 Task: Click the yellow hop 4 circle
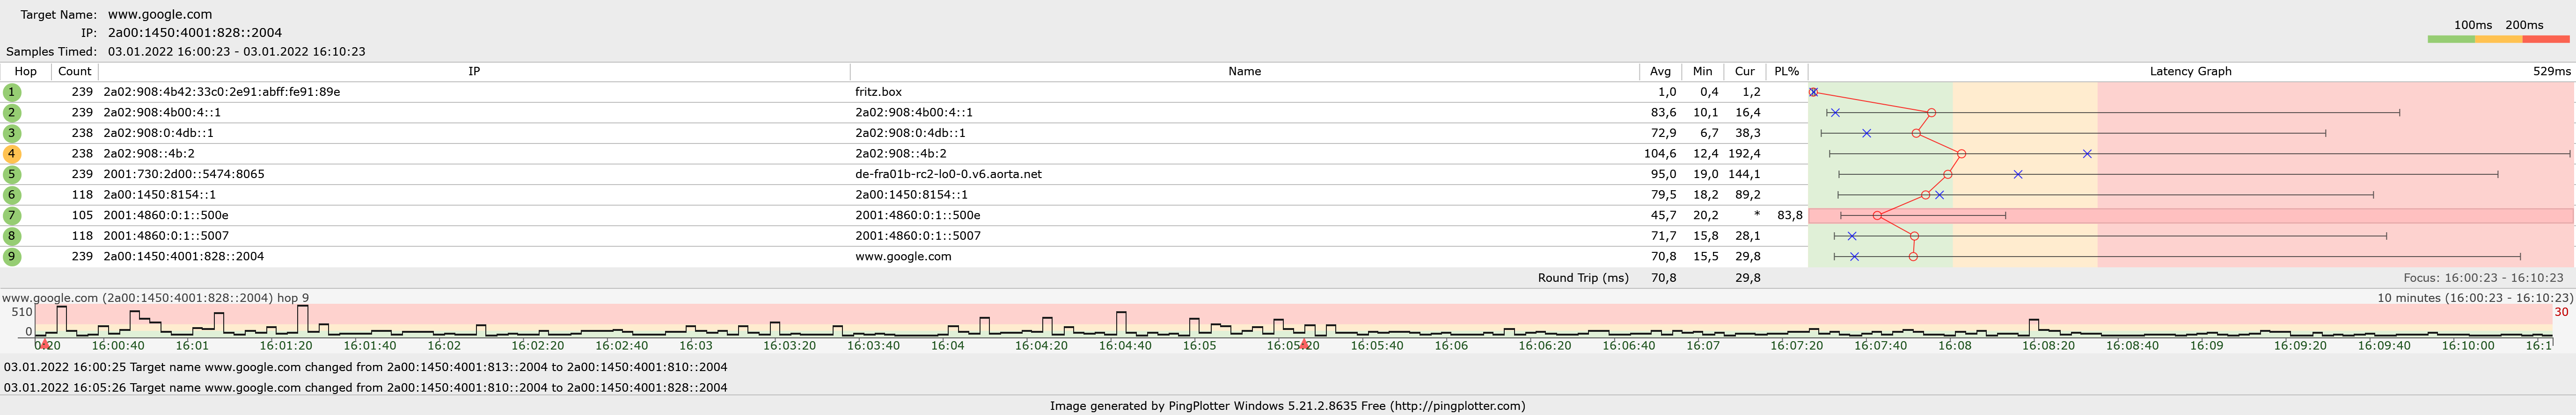[x=12, y=154]
